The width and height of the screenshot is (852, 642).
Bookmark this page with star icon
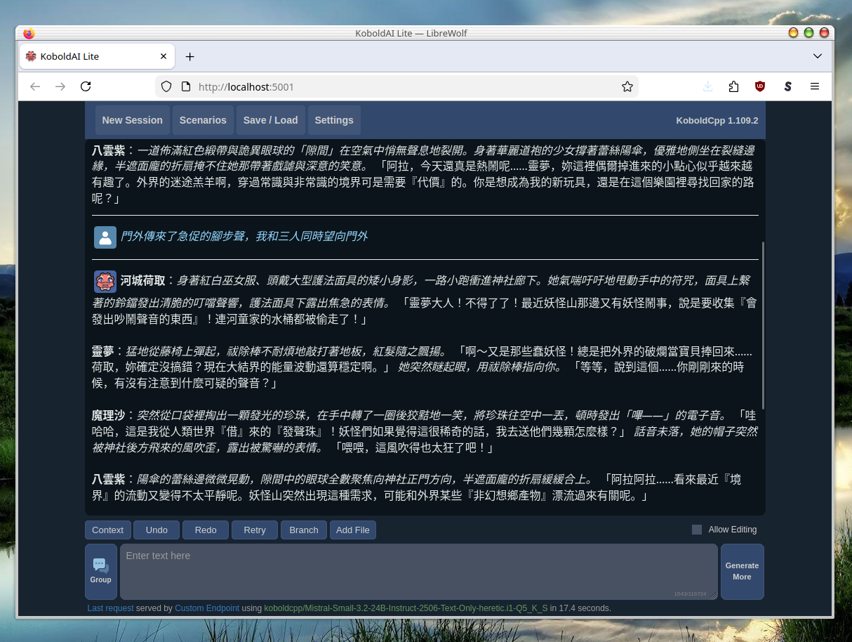point(627,86)
